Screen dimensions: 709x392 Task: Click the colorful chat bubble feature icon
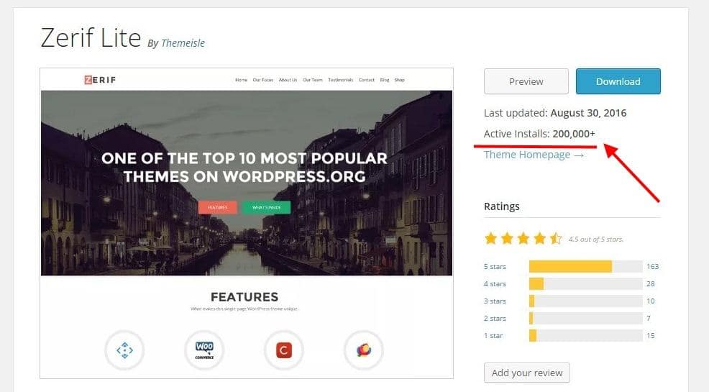363,350
